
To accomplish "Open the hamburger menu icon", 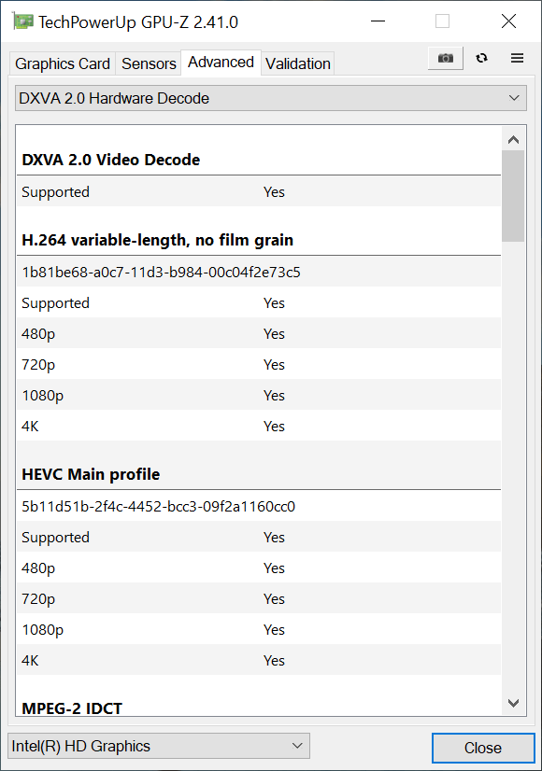I will [517, 58].
